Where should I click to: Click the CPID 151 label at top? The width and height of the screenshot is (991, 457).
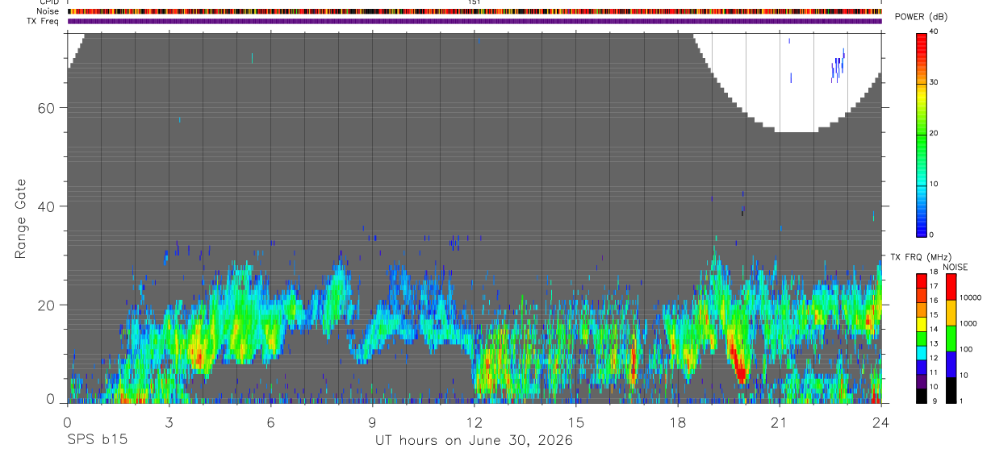click(475, 3)
